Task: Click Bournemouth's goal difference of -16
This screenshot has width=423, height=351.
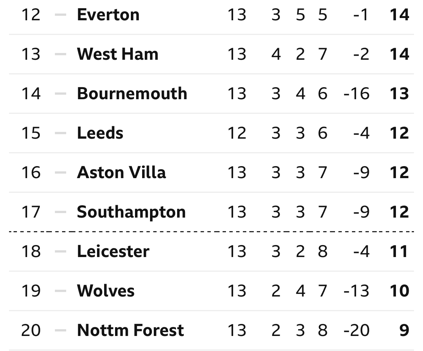Action: pos(356,94)
